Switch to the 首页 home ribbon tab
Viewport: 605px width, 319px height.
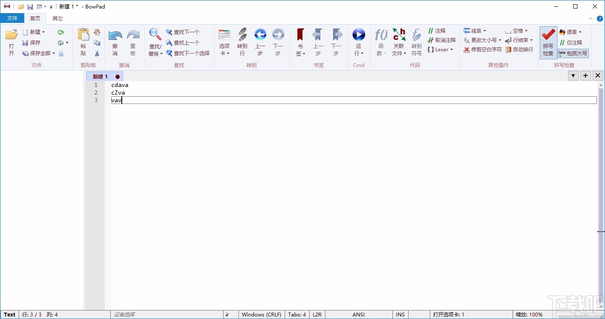(35, 18)
